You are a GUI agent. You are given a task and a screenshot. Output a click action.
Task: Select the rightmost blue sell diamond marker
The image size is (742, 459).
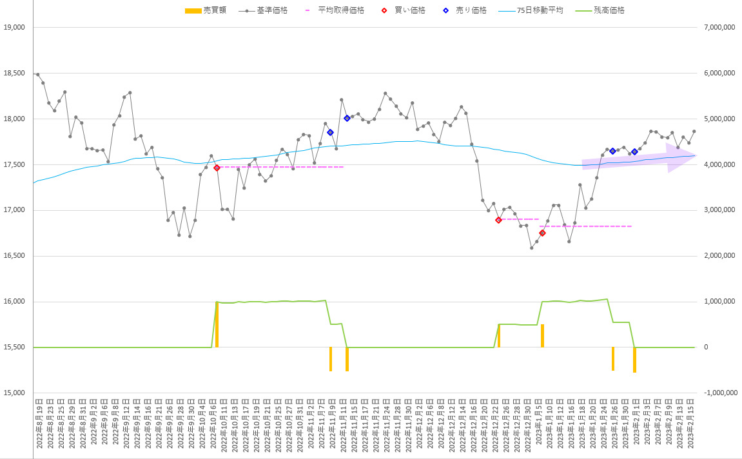(634, 152)
